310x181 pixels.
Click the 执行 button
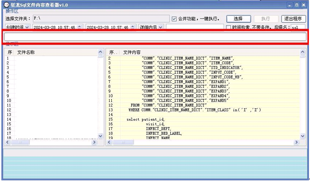tap(266, 19)
